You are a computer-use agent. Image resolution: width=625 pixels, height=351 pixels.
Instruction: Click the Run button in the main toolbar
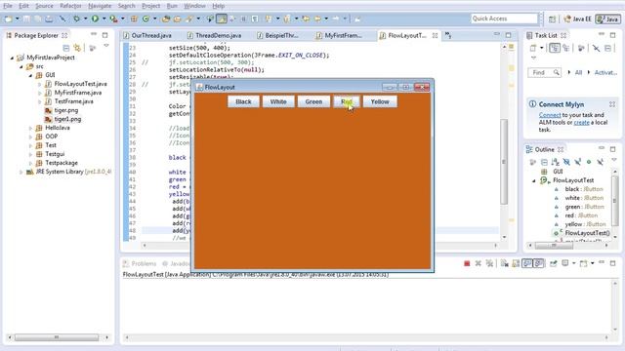95,19
